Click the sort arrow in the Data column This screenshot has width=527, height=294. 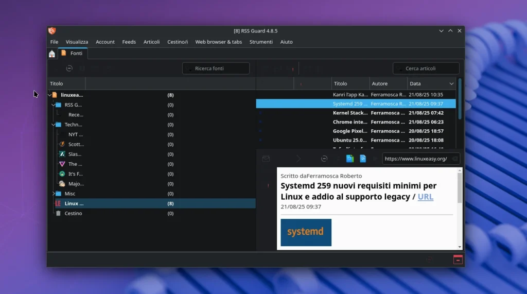[x=451, y=84]
